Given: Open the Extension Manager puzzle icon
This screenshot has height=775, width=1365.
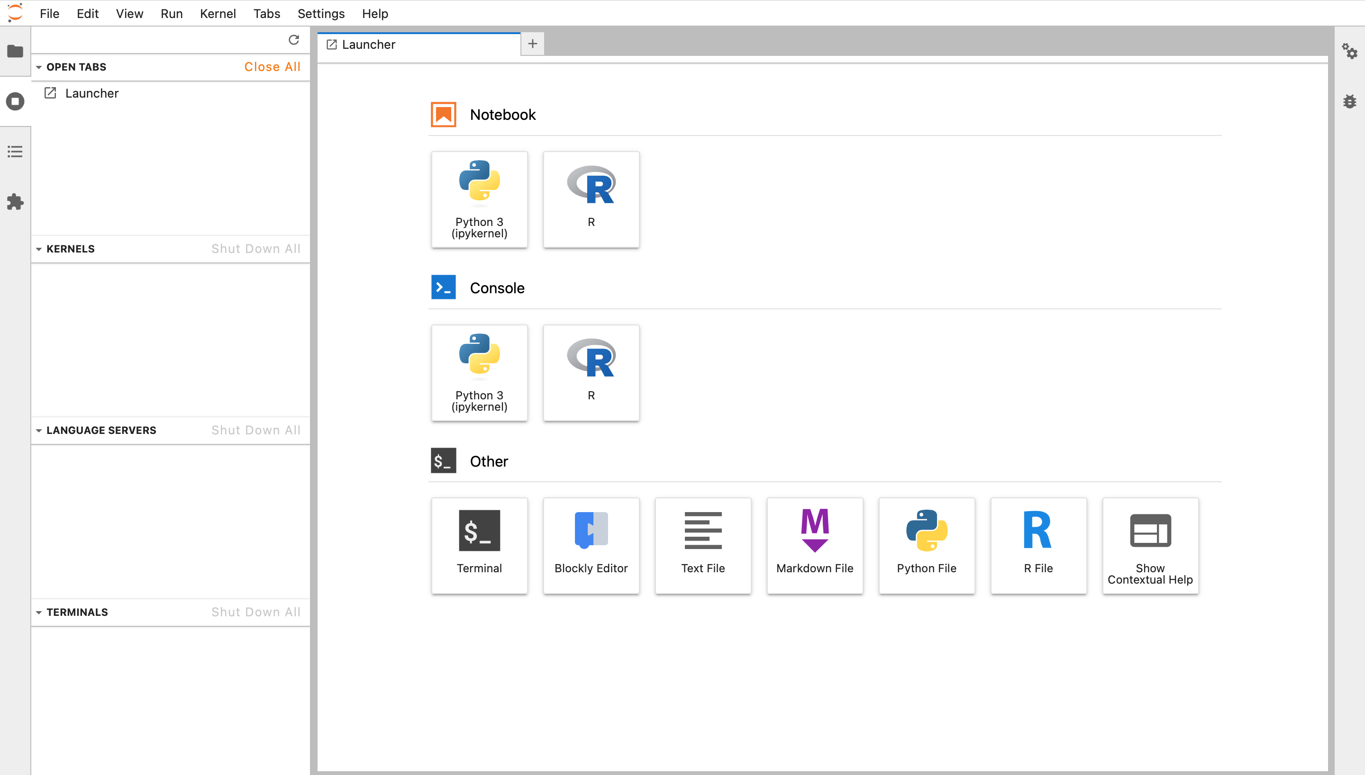Looking at the screenshot, I should (x=15, y=202).
